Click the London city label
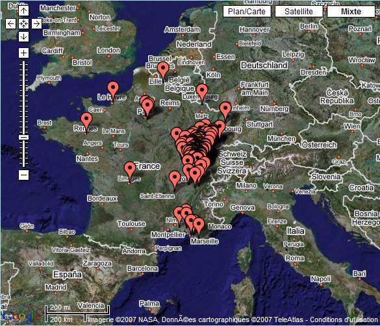The image size is (380, 326). pyautogui.click(x=108, y=50)
